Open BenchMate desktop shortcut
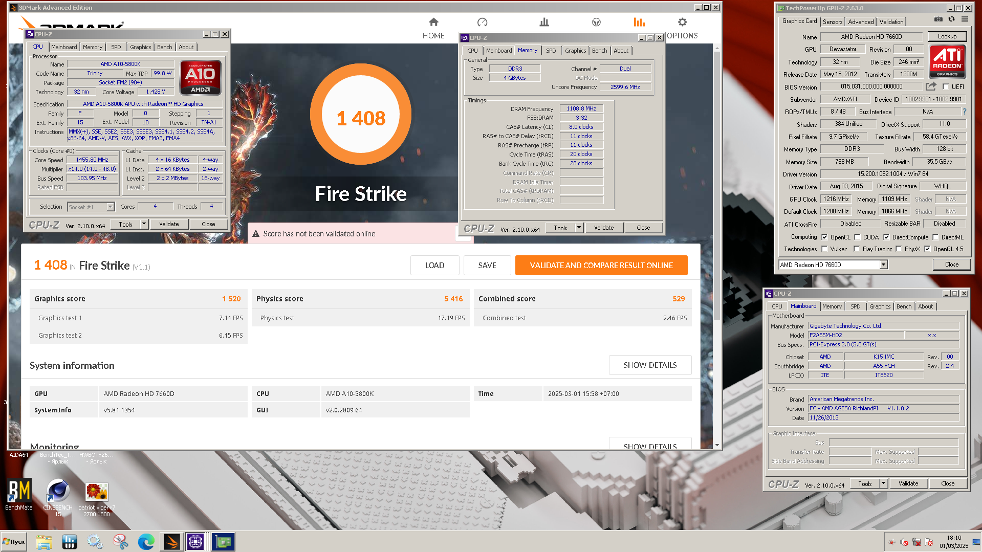This screenshot has width=982, height=552. [19, 494]
